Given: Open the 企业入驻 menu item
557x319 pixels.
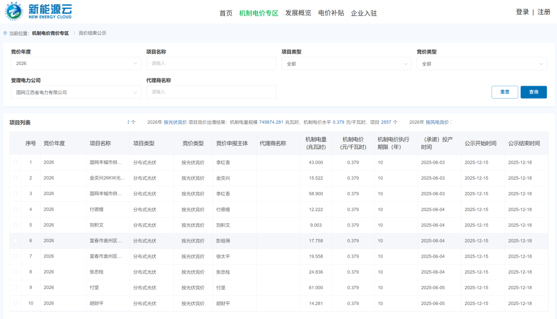Looking at the screenshot, I should [x=364, y=13].
